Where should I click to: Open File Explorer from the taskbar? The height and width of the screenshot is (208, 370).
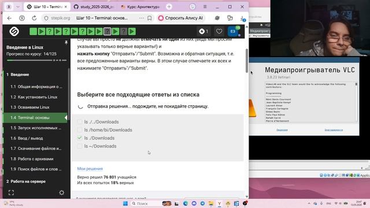coord(210,203)
